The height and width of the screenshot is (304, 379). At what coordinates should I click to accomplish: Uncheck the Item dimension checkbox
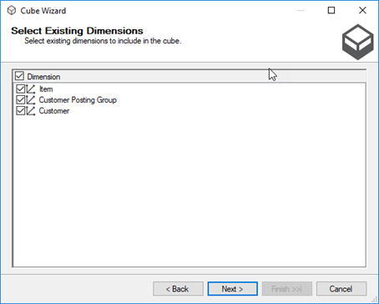21,89
